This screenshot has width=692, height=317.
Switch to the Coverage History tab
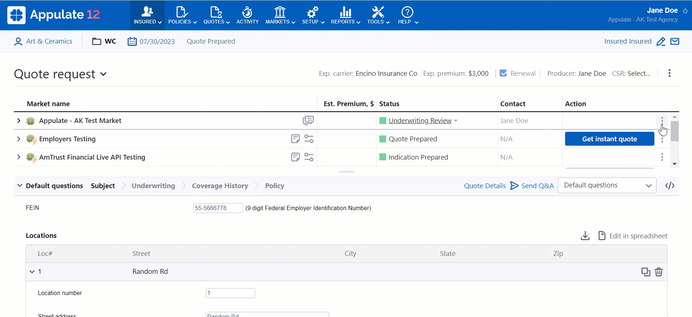click(220, 186)
